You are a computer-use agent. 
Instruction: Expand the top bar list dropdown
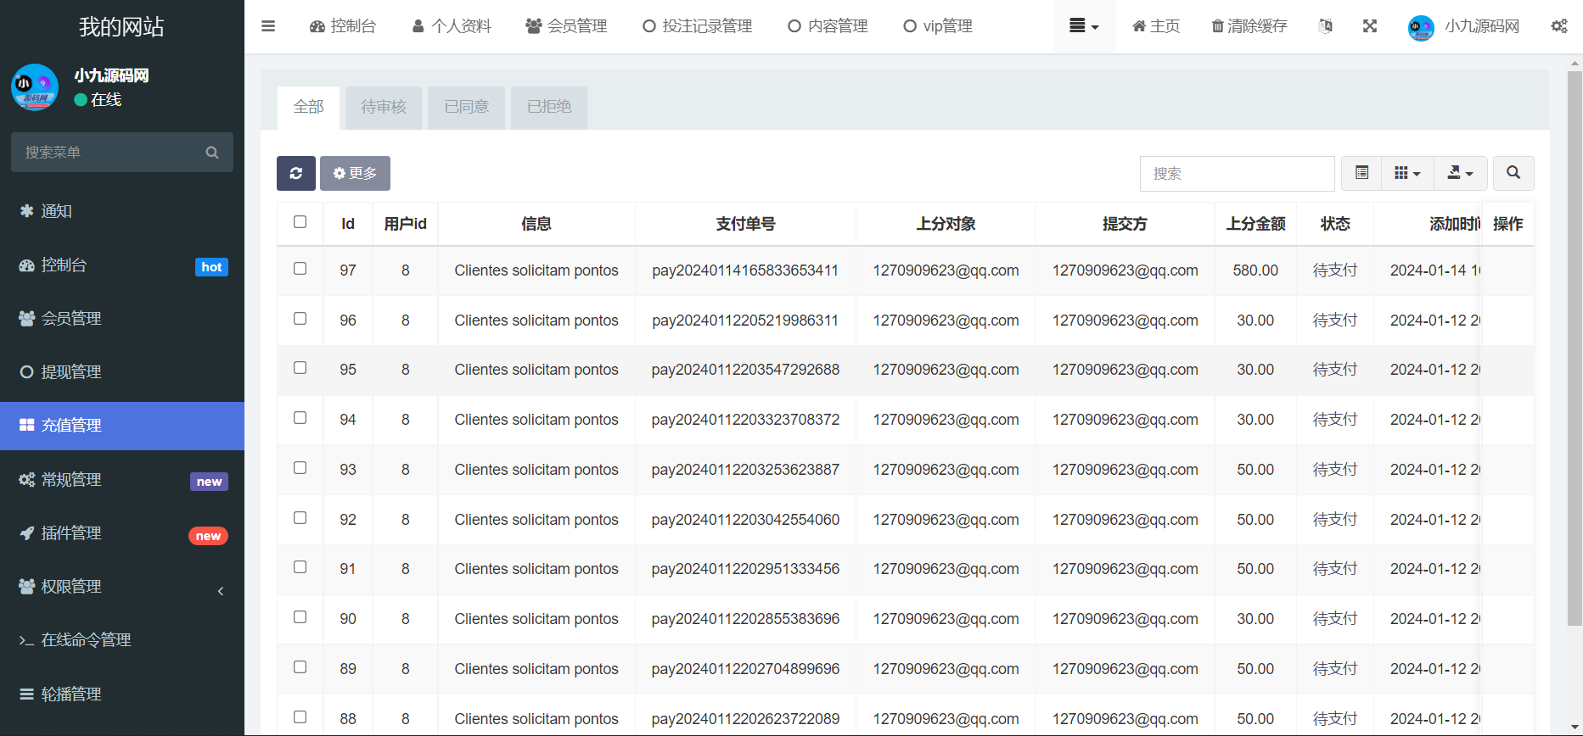[1084, 26]
